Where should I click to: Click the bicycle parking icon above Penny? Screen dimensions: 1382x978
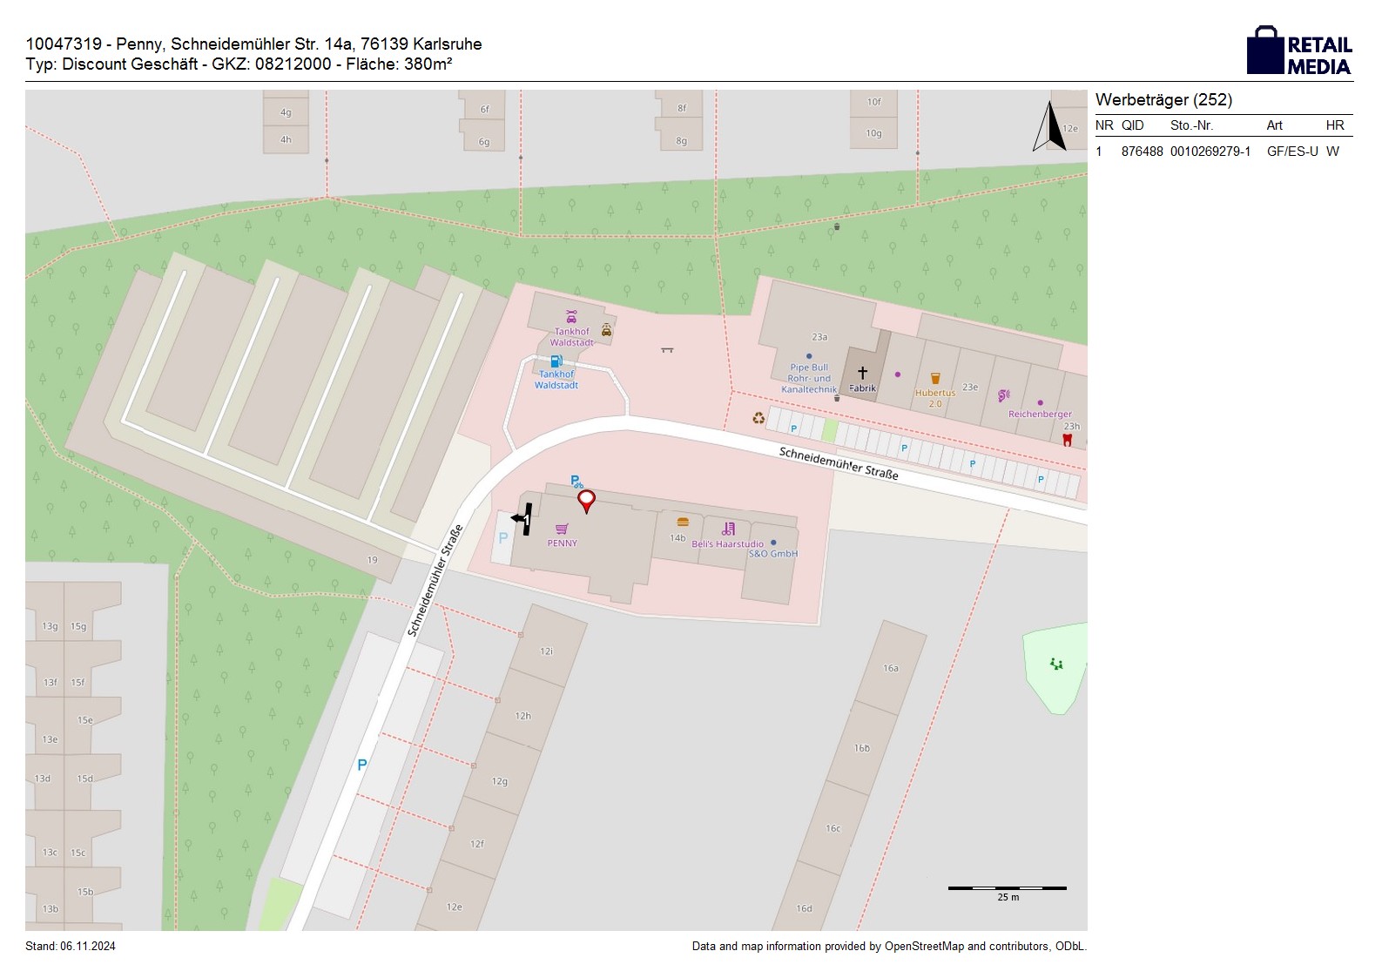pos(576,482)
